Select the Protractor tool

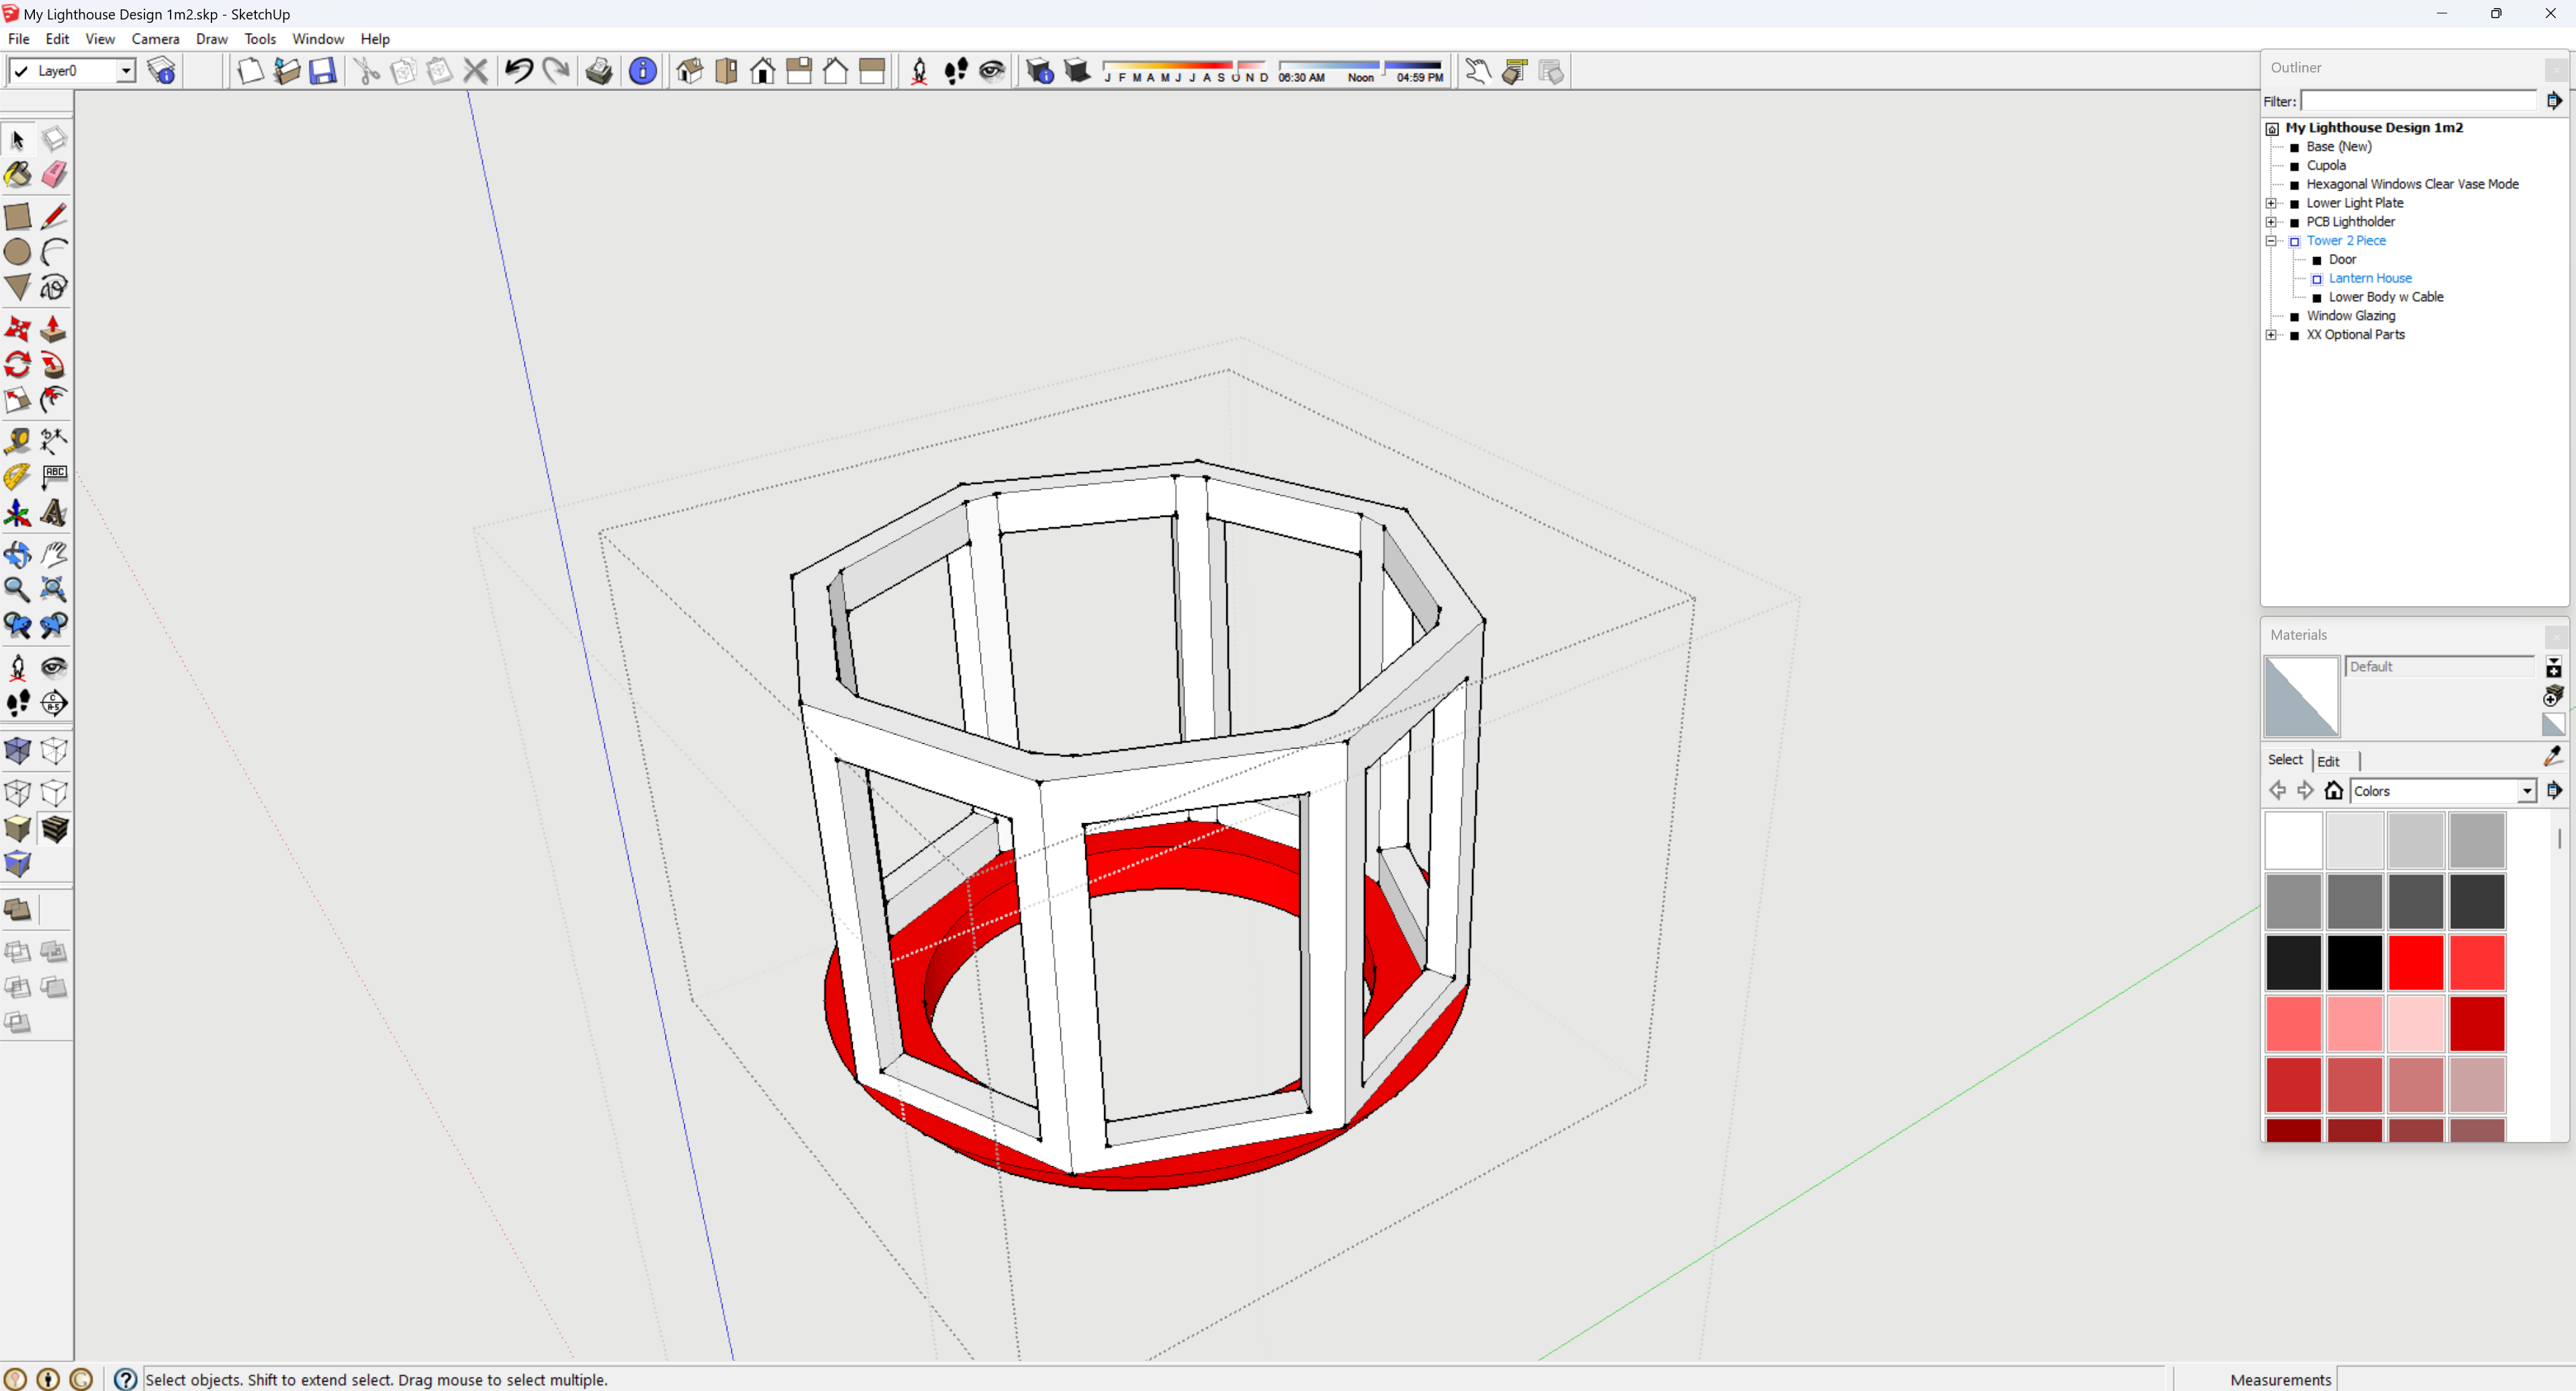pos(17,477)
